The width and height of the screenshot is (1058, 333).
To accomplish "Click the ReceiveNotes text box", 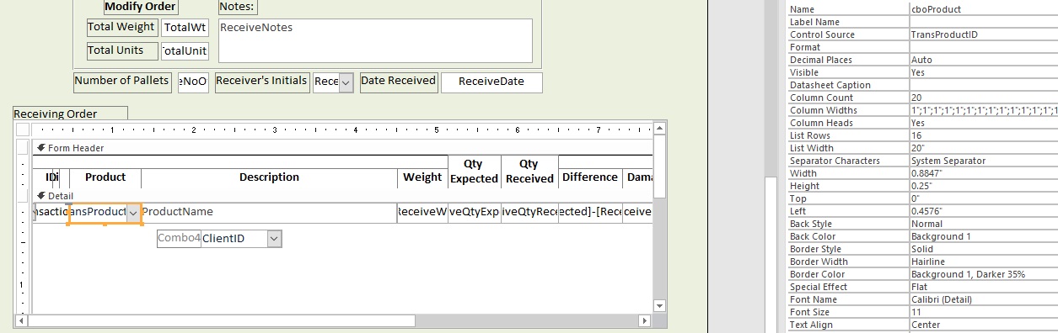I will click(375, 40).
